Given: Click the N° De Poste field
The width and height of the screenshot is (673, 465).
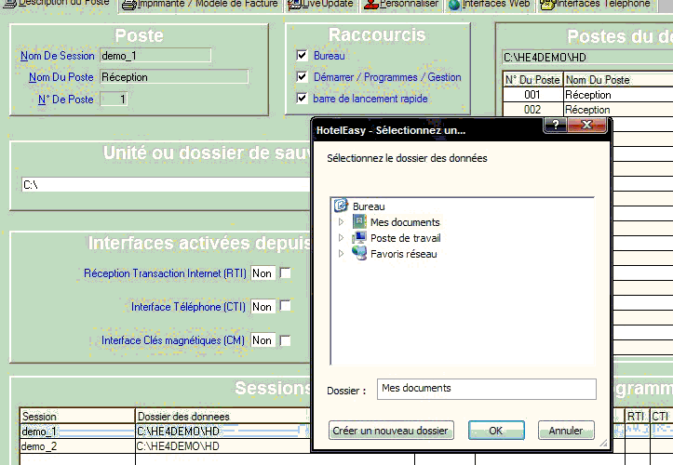Looking at the screenshot, I should 114,100.
